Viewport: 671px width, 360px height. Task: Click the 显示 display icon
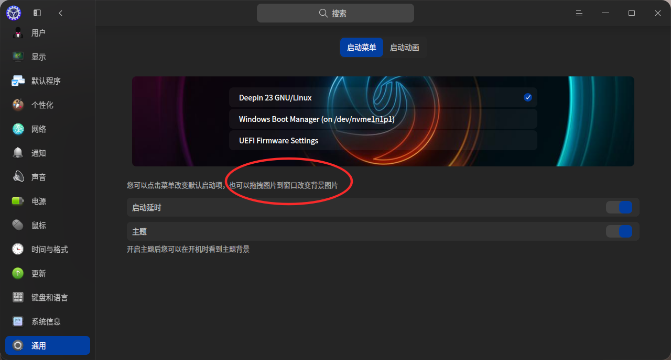[x=18, y=57]
